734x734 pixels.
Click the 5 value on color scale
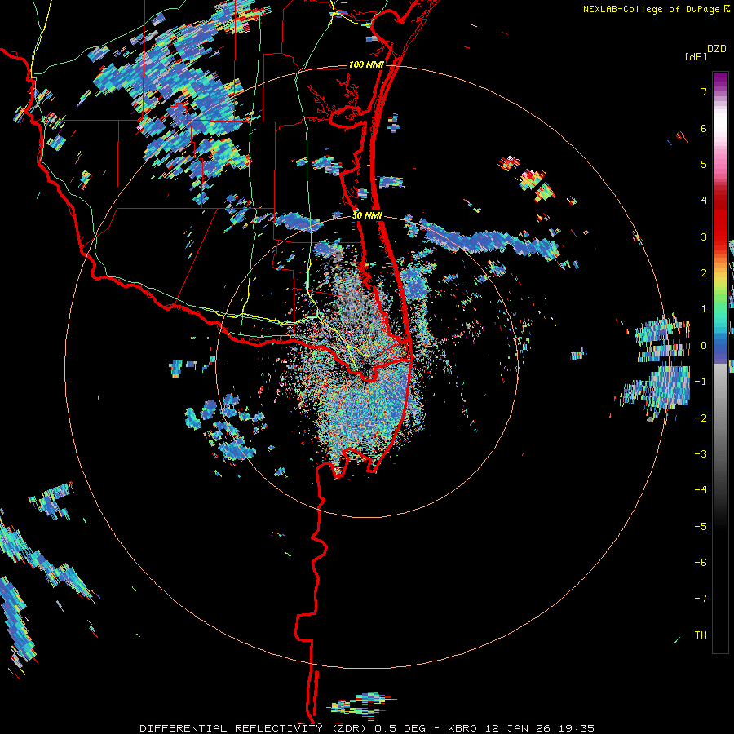[x=704, y=164]
